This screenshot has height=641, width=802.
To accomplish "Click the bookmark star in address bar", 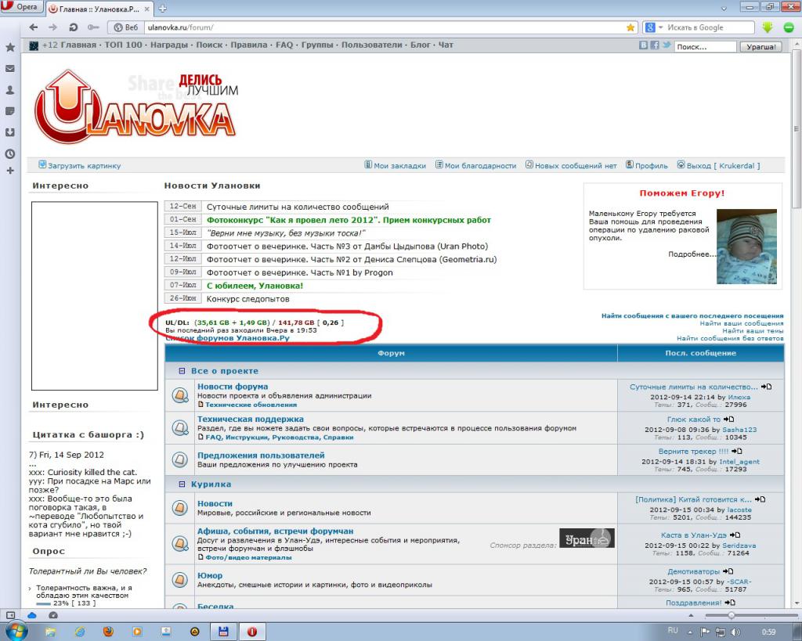I will [630, 27].
